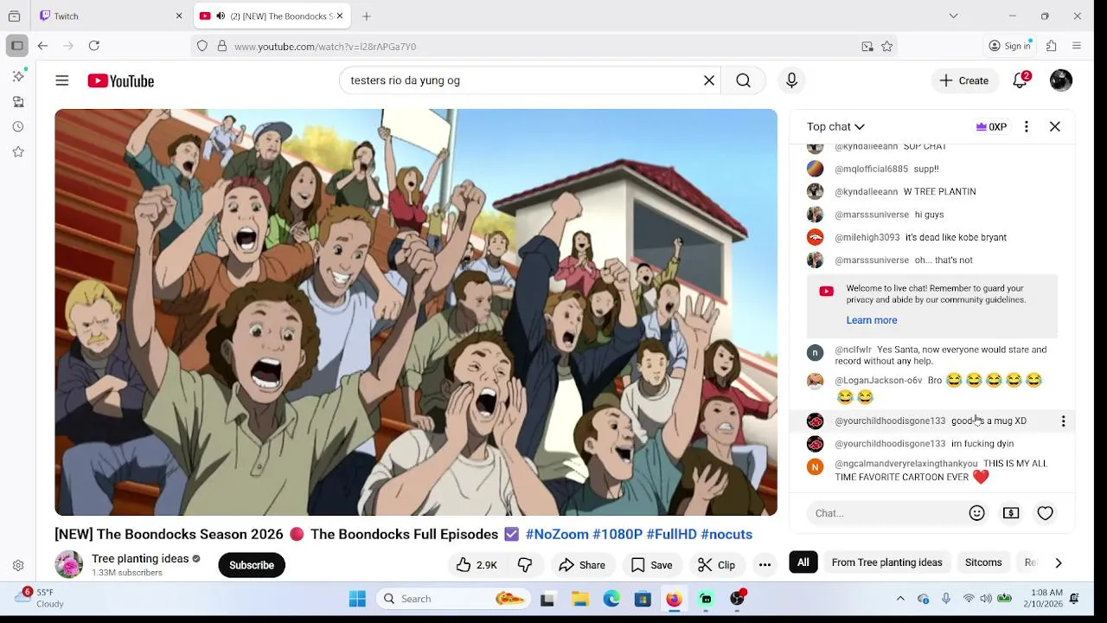
Task: Subscribe to Tree planting ideas
Action: click(x=252, y=565)
